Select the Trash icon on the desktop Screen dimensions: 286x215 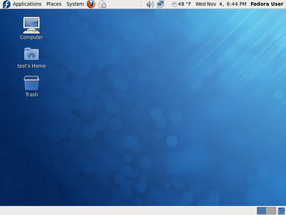(x=31, y=83)
